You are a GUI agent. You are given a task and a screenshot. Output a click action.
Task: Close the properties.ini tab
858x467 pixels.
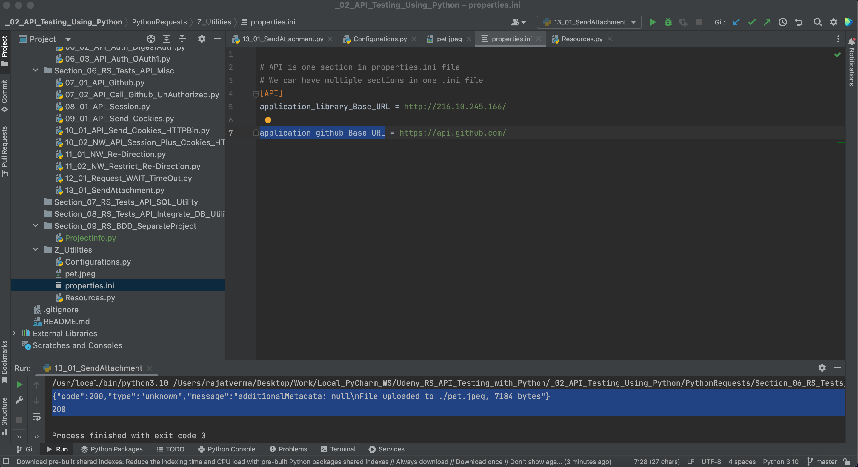pyautogui.click(x=539, y=39)
